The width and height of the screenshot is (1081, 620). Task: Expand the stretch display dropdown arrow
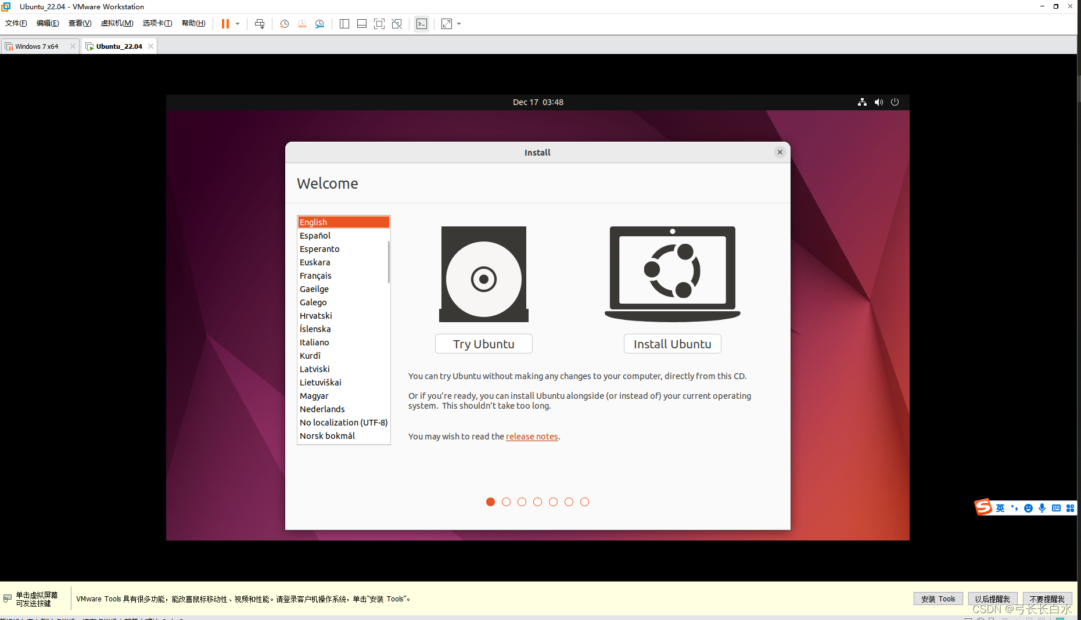coord(459,24)
